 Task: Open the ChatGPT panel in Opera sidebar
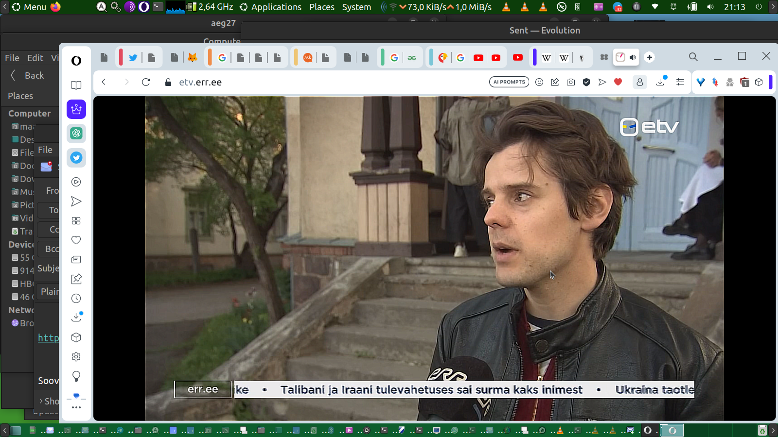[x=76, y=134]
